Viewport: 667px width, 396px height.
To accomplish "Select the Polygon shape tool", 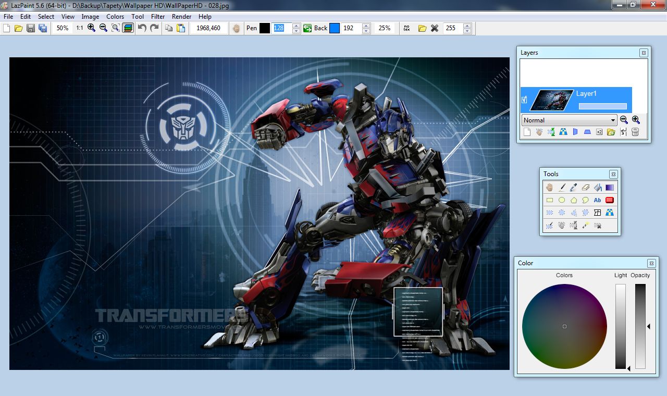I will 574,200.
